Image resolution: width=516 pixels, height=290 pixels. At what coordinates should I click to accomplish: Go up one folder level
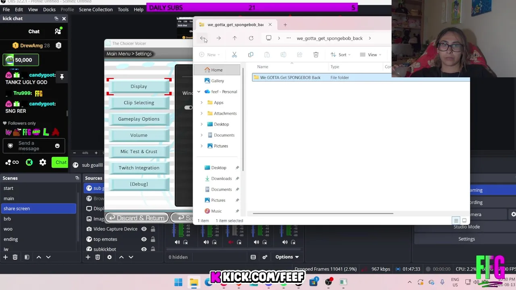pyautogui.click(x=235, y=38)
